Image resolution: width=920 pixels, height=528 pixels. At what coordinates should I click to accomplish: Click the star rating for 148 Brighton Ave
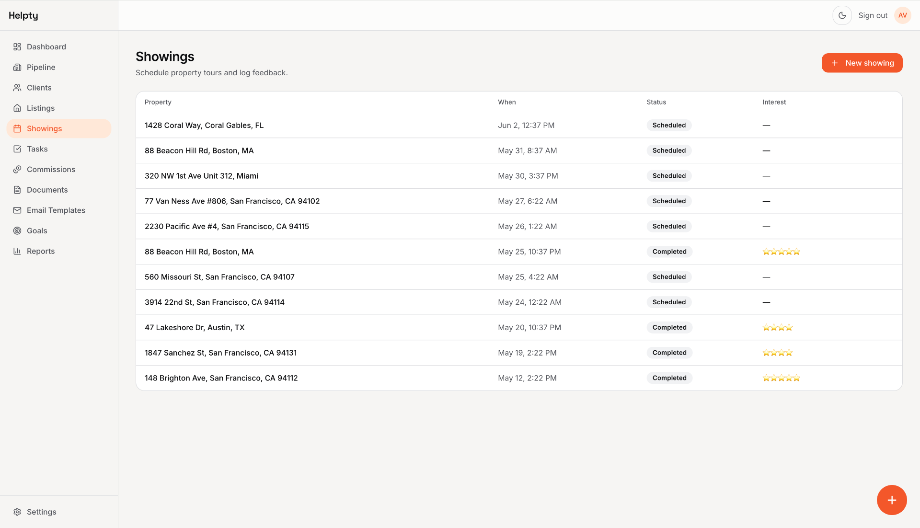(x=782, y=379)
